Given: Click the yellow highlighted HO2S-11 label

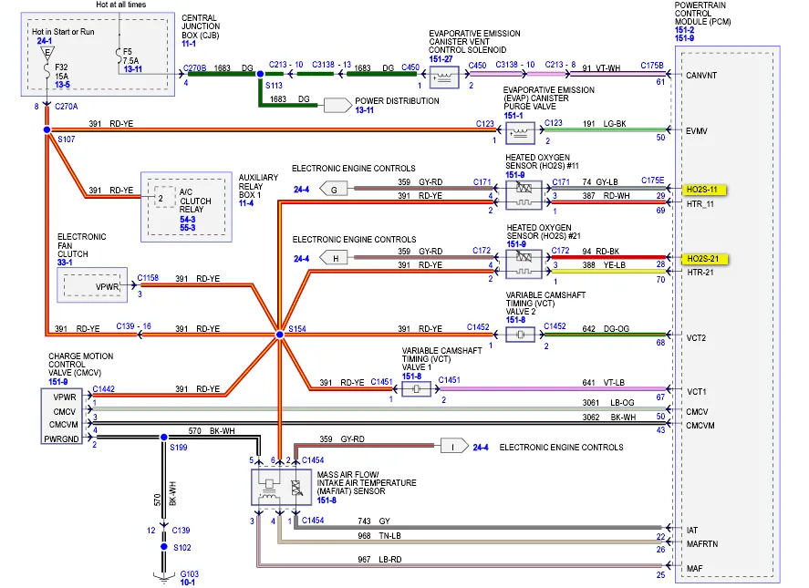Looking at the screenshot, I should 703,190.
